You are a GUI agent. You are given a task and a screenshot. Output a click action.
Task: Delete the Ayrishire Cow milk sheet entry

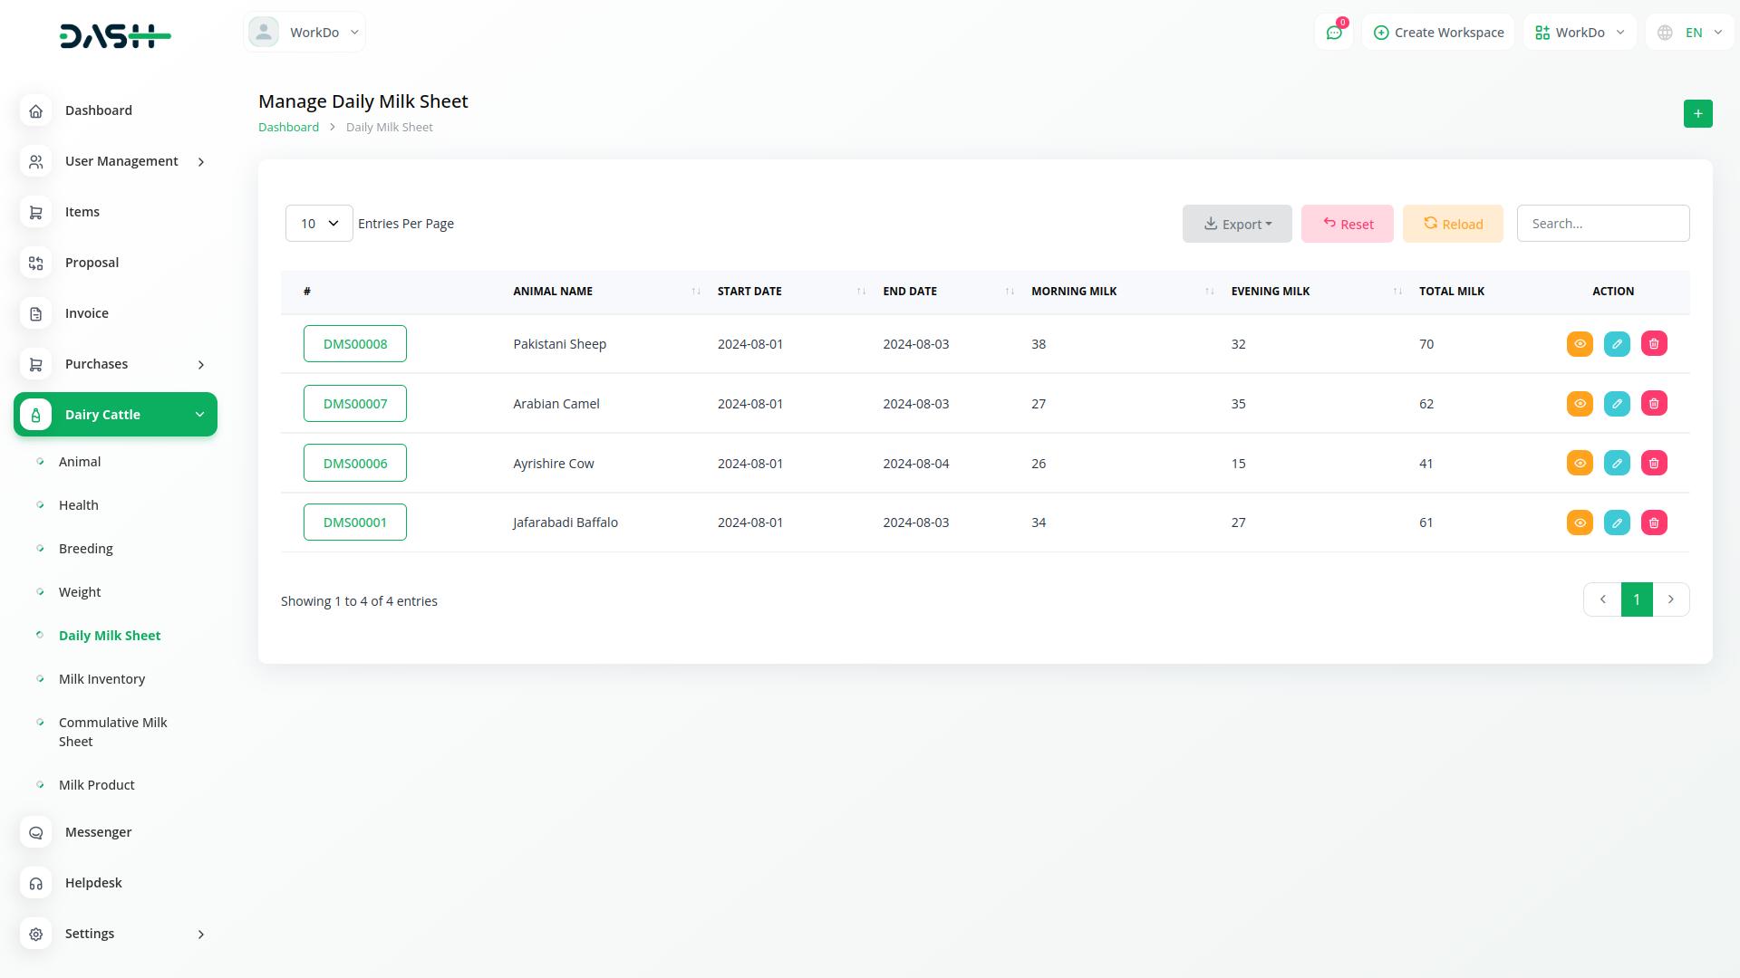pyautogui.click(x=1654, y=464)
